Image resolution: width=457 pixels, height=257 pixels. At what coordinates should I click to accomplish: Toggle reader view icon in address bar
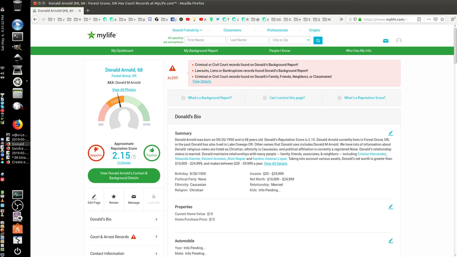[x=419, y=19]
